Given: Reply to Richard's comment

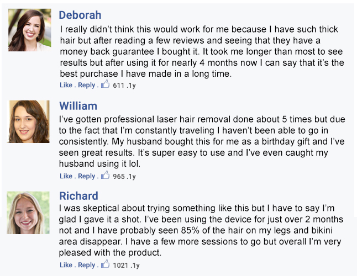Looking at the screenshot, I should pyautogui.click(x=87, y=265).
